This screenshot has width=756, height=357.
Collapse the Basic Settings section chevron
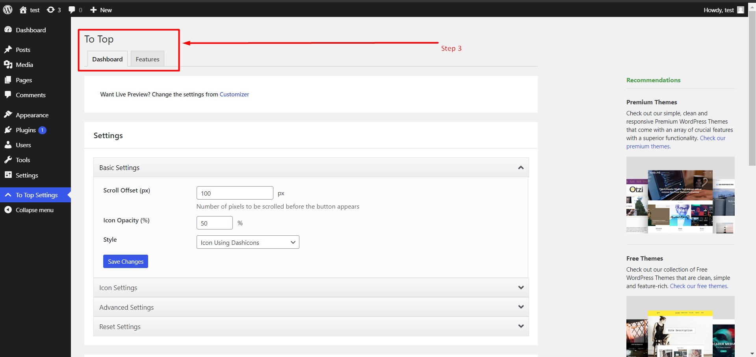point(521,168)
